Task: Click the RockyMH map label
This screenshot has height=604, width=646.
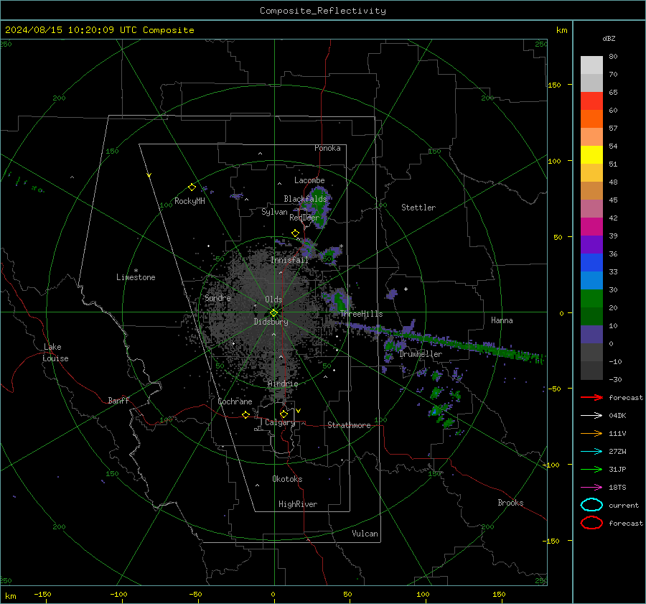Action: coord(189,201)
